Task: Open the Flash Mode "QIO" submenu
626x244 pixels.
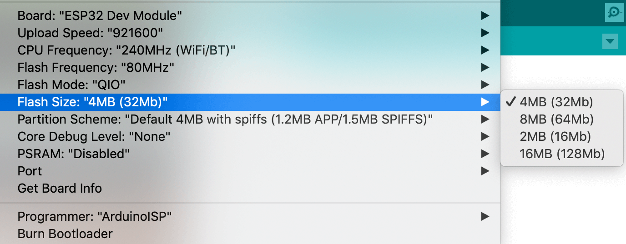Action: [71, 85]
